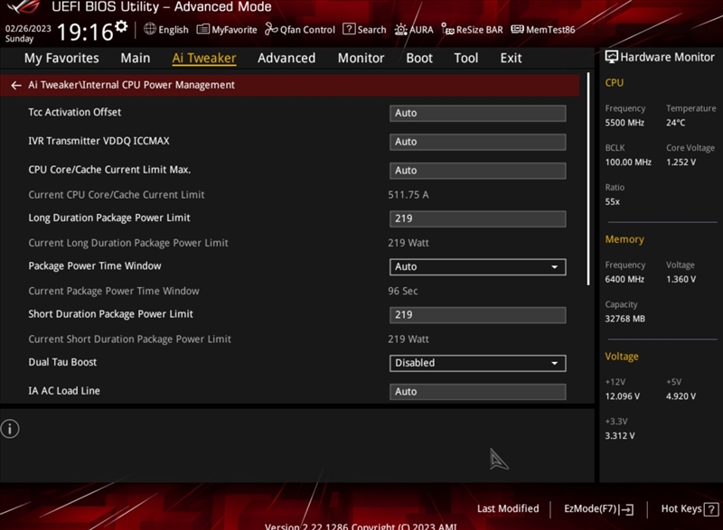This screenshot has height=530, width=723.
Task: Click the 19:16 clock display
Action: tap(85, 33)
